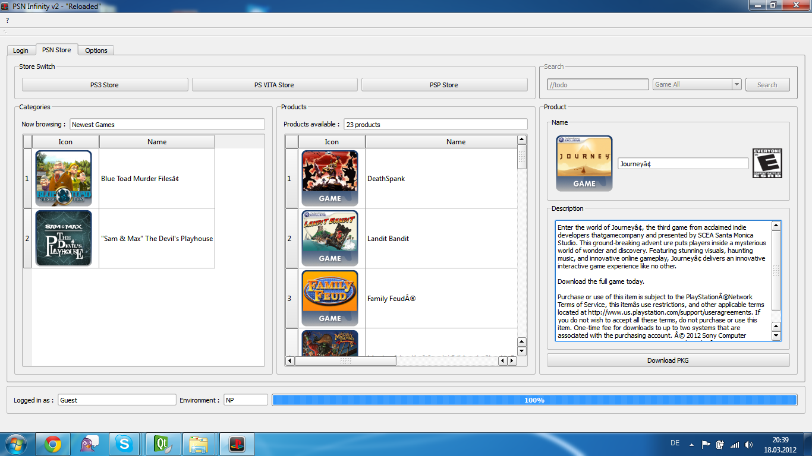This screenshot has height=456, width=812.
Task: Click the products list scroll-down arrow
Action: click(522, 351)
